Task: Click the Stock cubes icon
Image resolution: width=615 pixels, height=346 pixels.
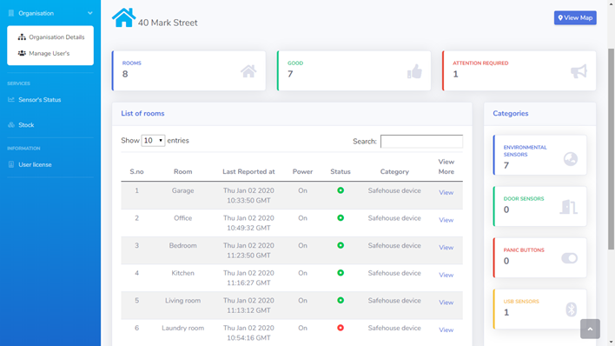Action: 11,125
